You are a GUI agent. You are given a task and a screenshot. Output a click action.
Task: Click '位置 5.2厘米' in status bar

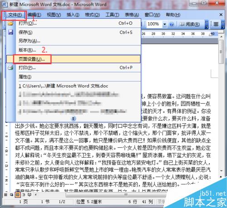click(x=89, y=202)
